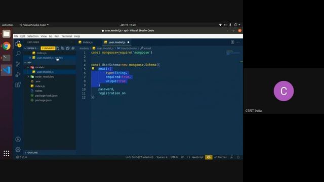
Task: Collapse the models folder
Action: (28, 67)
